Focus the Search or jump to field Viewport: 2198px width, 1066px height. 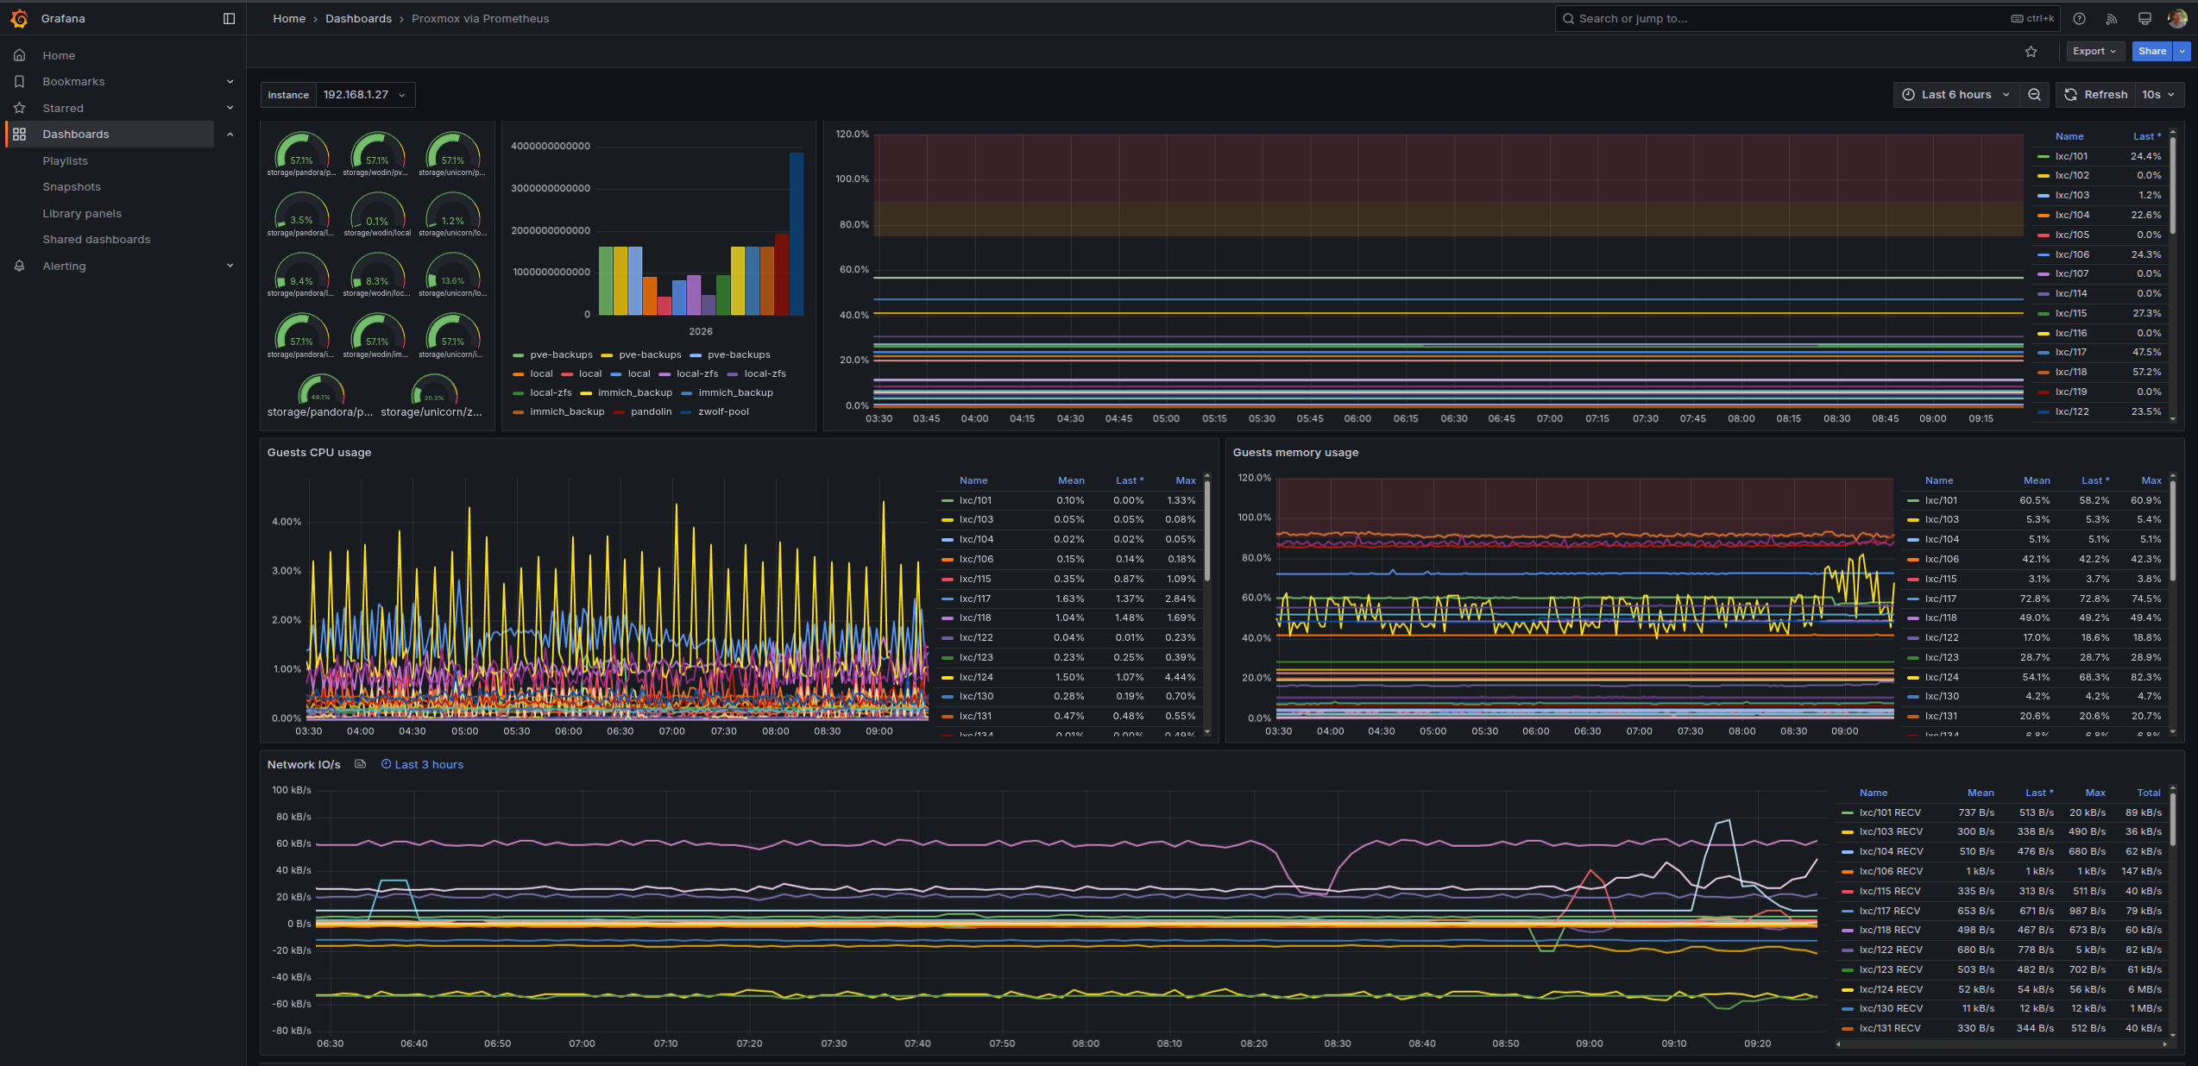tap(1807, 18)
